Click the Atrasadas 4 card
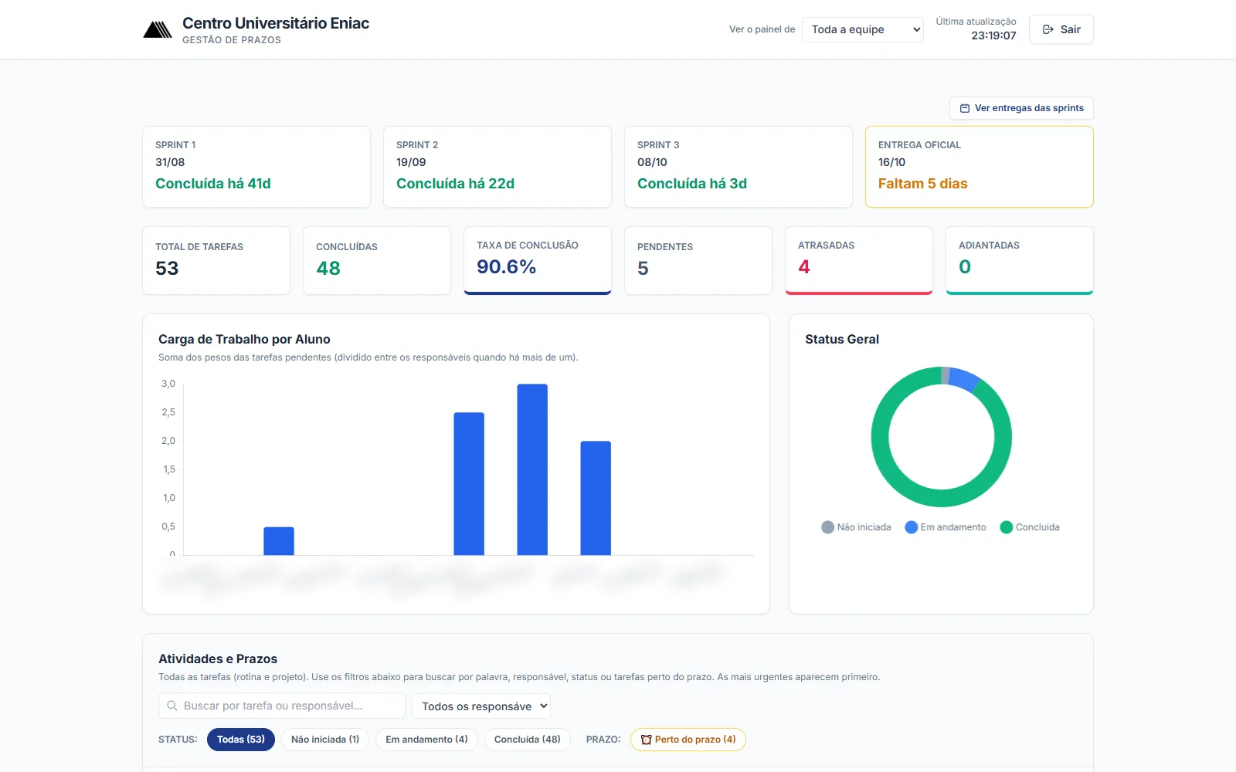Screen dimensions: 1236x772 (x=859, y=260)
